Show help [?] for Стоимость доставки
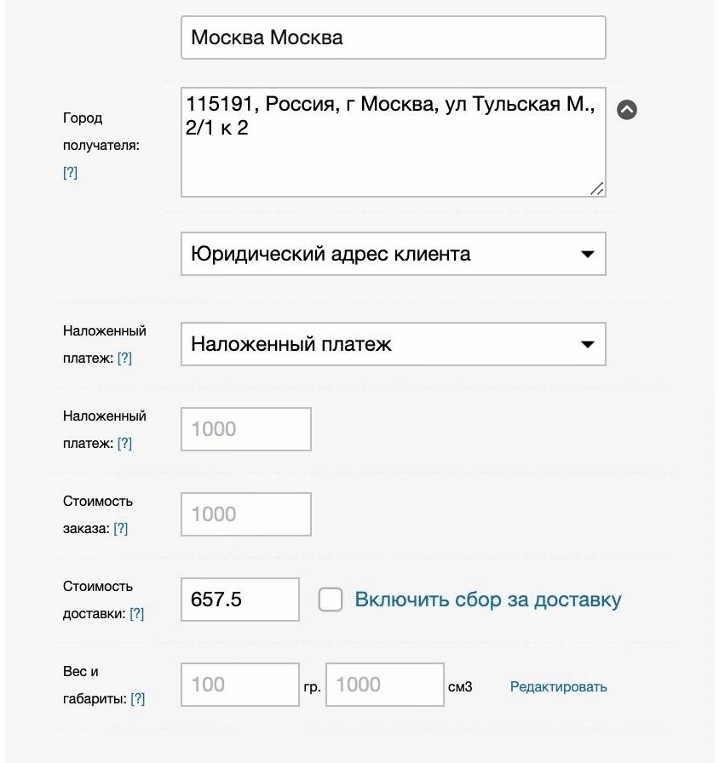This screenshot has height=763, width=719. click(x=136, y=614)
